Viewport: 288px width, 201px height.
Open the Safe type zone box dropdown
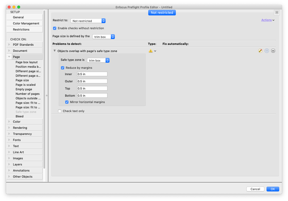pyautogui.click(x=98, y=60)
